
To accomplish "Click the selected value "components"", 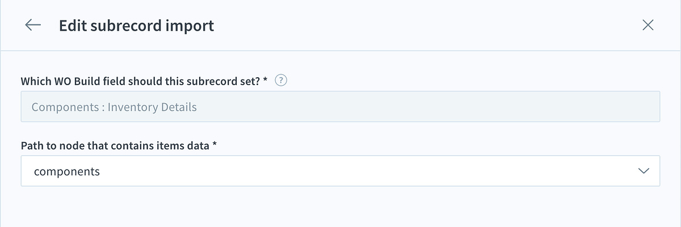I will click(67, 171).
